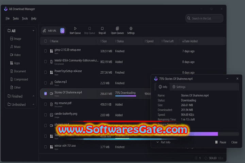Select the Unfinished folder
245x163 pixels.
click(x=17, y=105)
